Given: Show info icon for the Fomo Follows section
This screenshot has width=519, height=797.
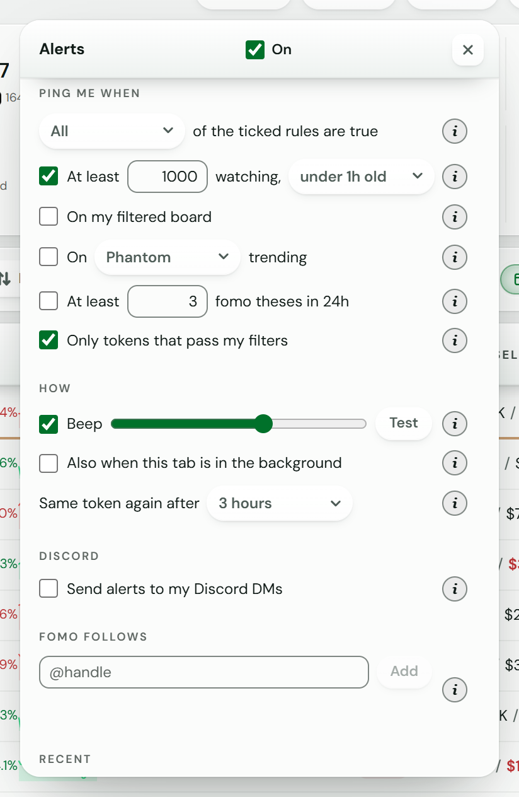Looking at the screenshot, I should coord(455,690).
